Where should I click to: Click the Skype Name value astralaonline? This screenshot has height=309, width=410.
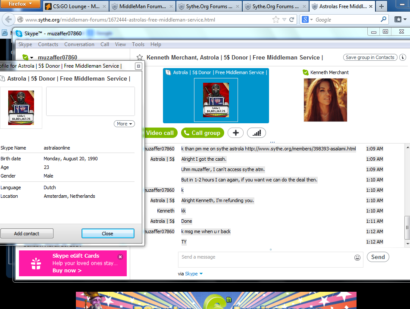[x=57, y=148]
